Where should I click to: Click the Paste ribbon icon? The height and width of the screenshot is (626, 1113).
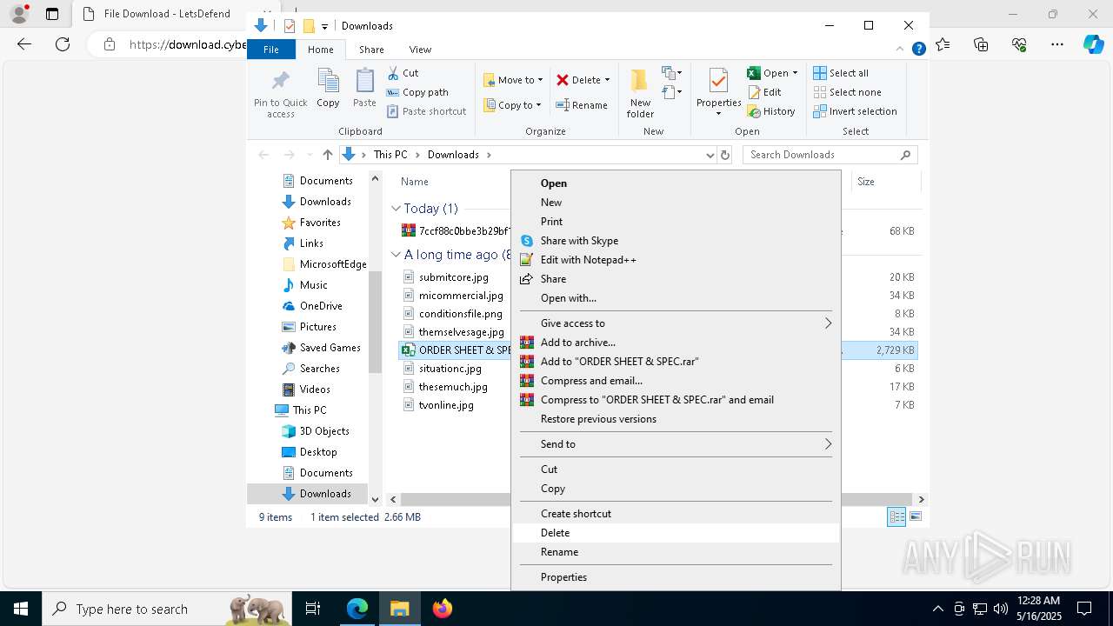click(364, 81)
